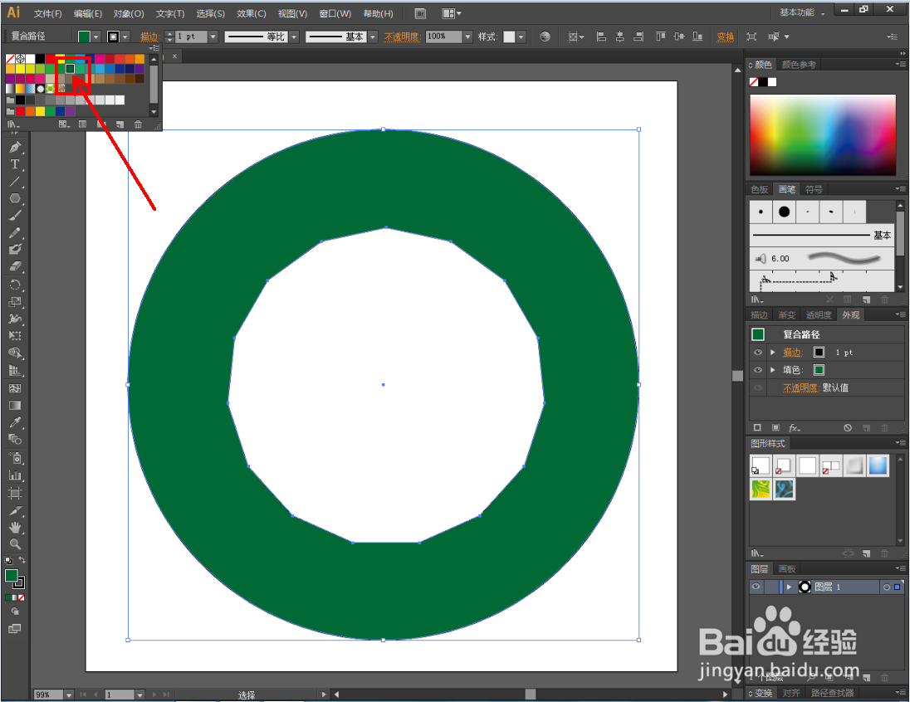Select the Eyedropper tool
Image resolution: width=910 pixels, height=702 pixels.
[x=15, y=422]
